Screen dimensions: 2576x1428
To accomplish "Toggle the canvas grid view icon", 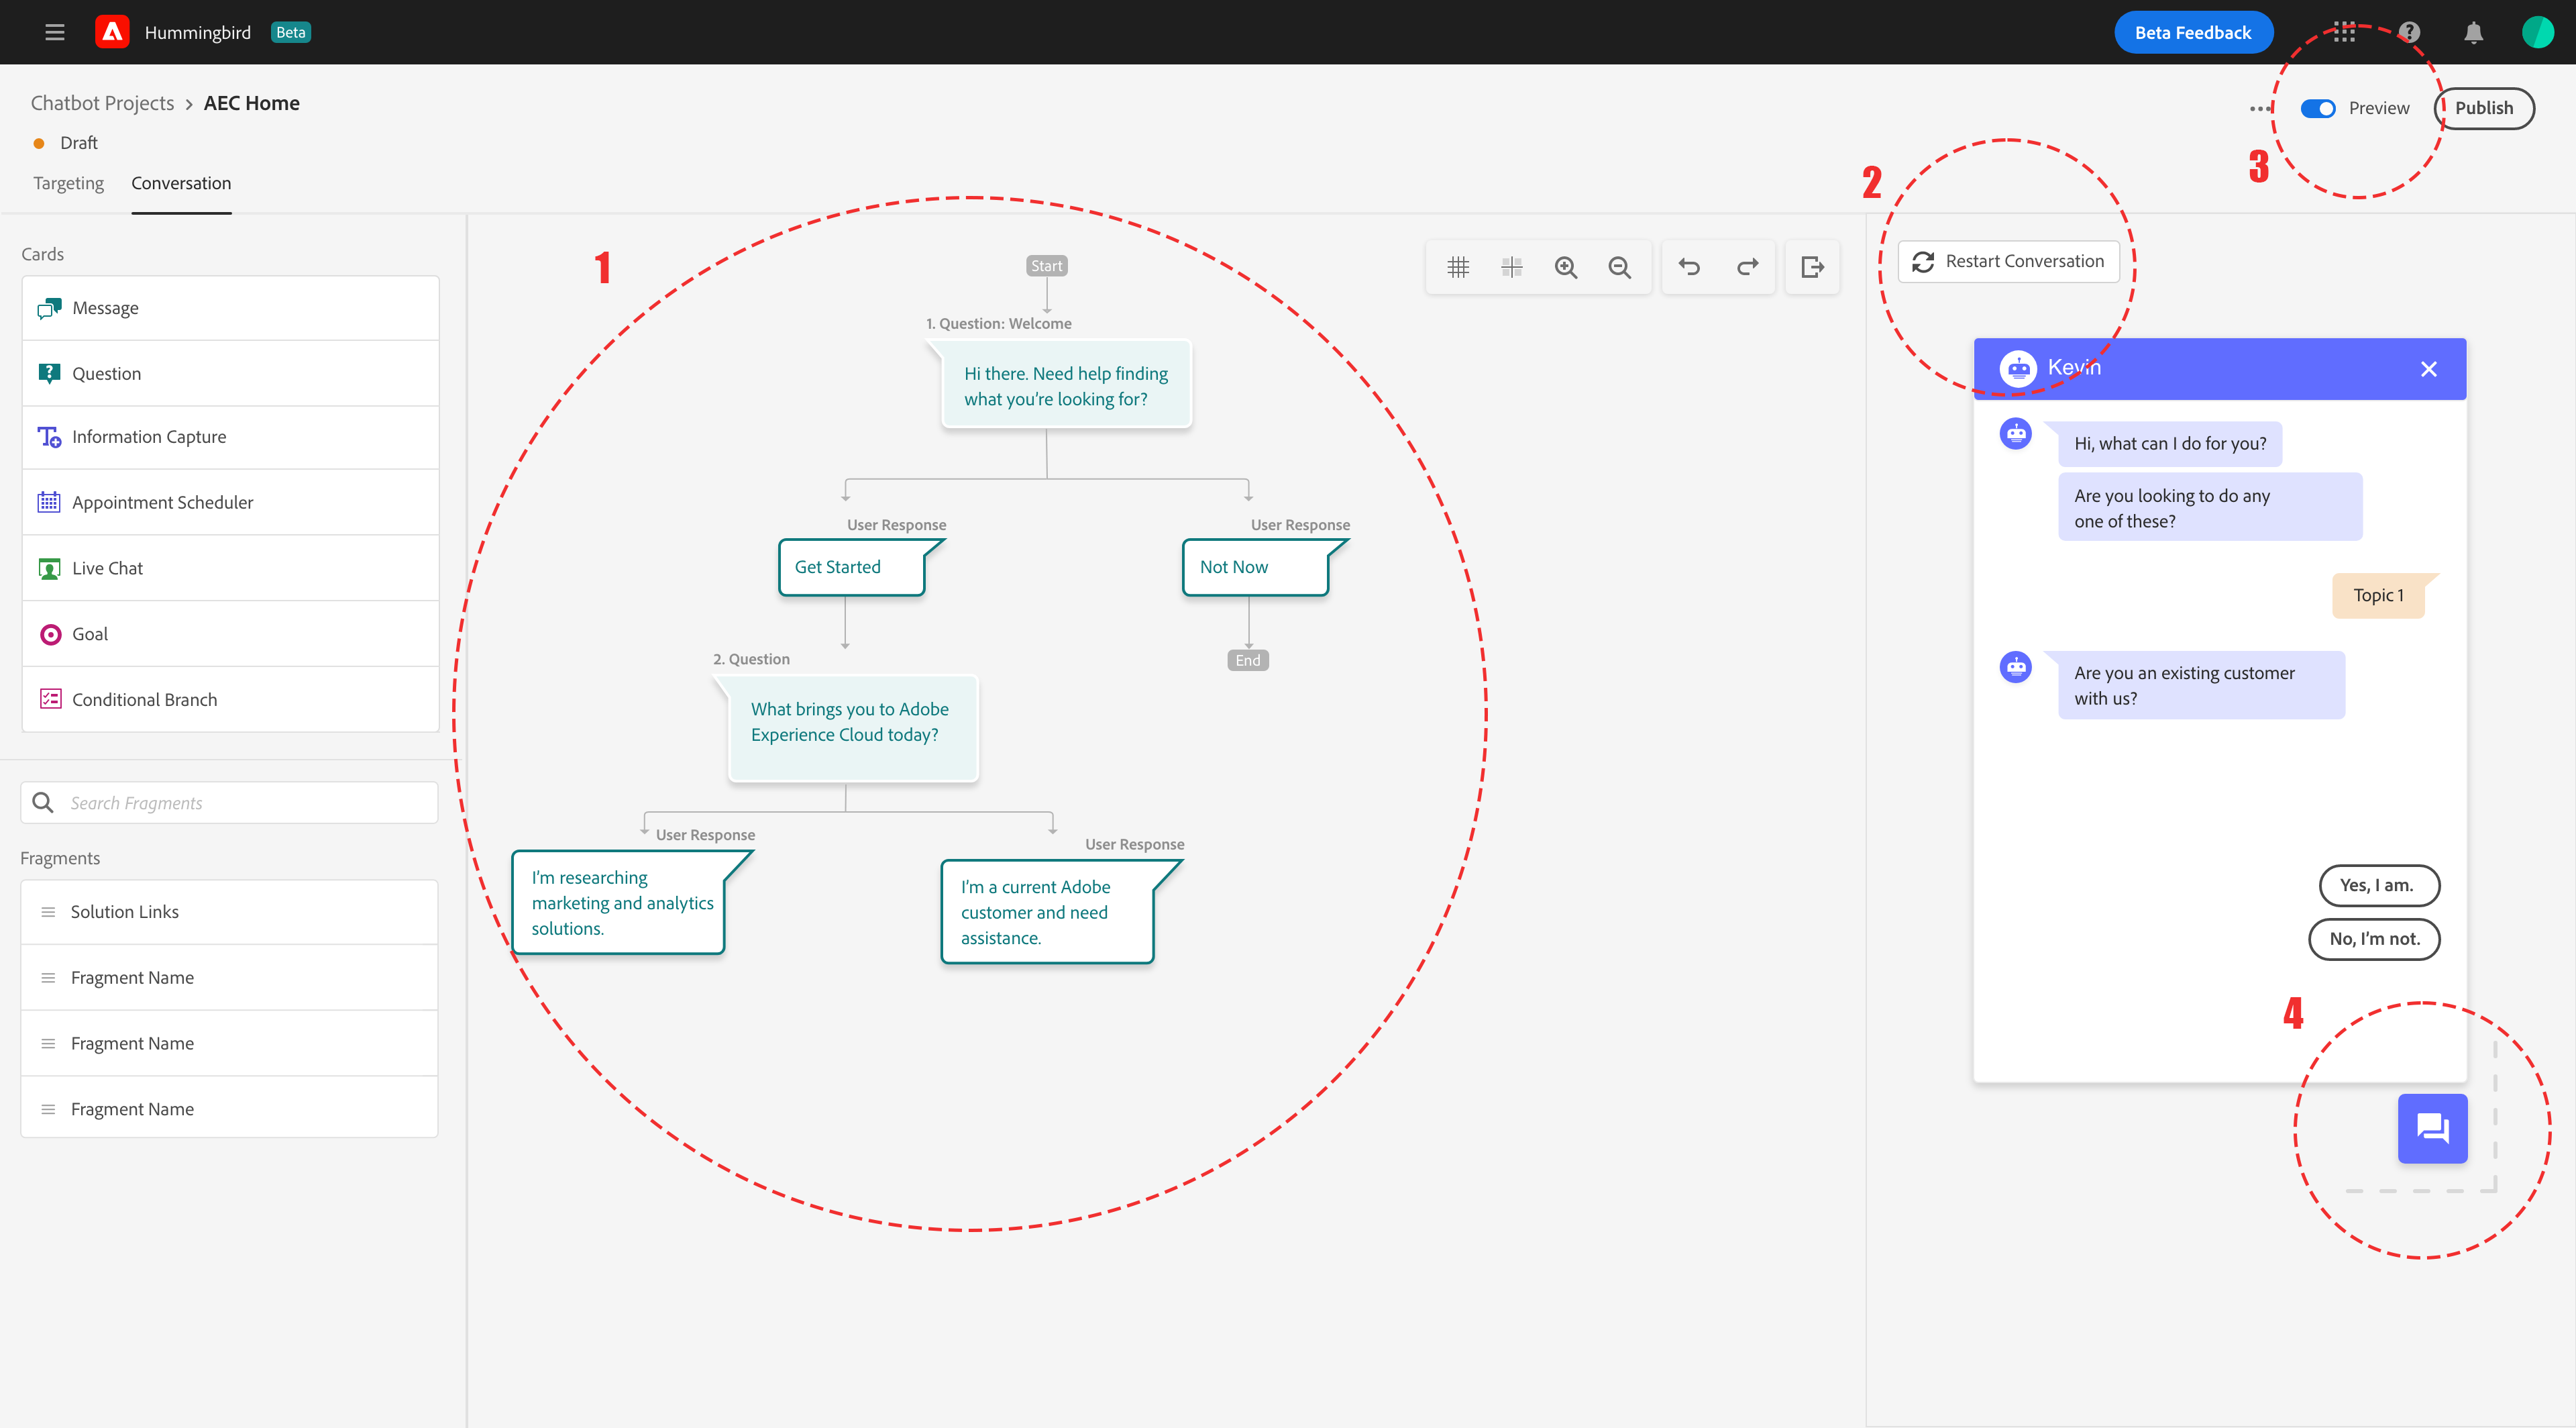I will (x=1458, y=267).
